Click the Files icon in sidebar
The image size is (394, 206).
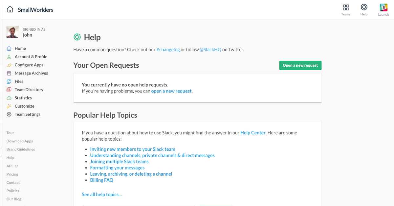[x=9, y=81]
